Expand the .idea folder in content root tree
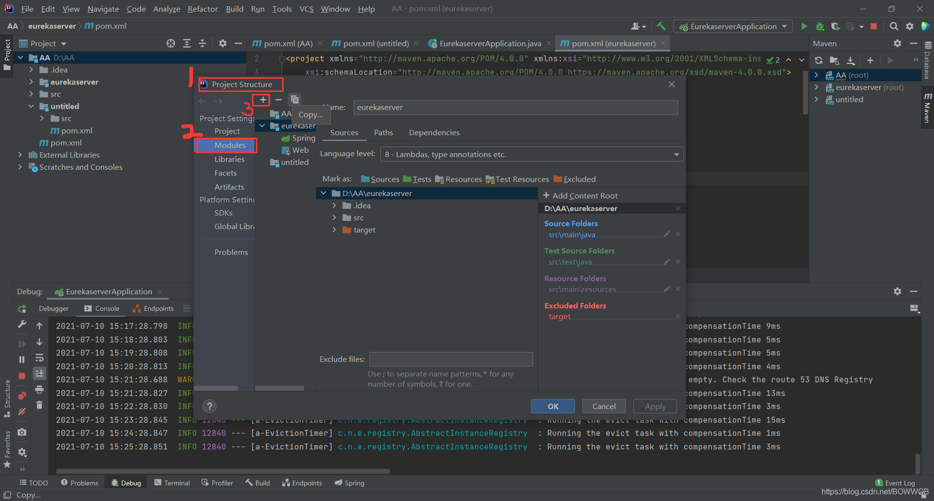934x501 pixels. (x=334, y=205)
